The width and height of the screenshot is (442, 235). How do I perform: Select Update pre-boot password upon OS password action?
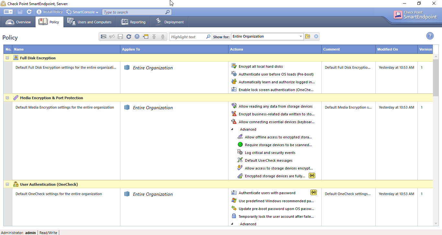(x=276, y=209)
